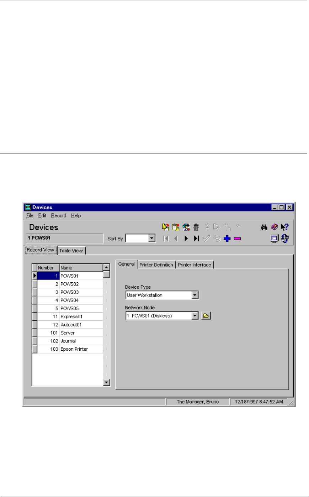Switch to Table View tab
The width and height of the screenshot is (309, 497).
point(71,251)
